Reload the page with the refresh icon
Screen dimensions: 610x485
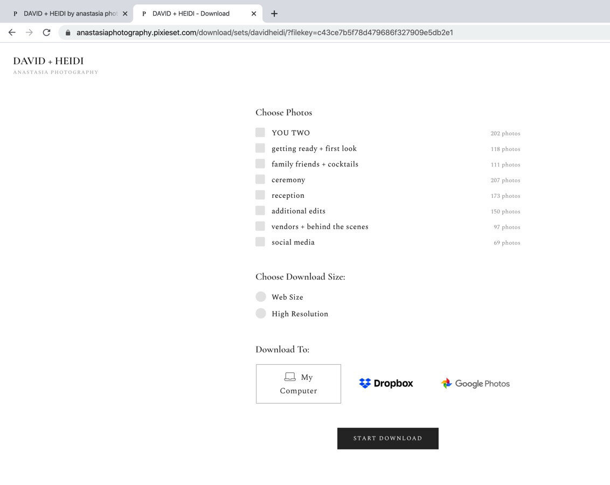click(47, 33)
